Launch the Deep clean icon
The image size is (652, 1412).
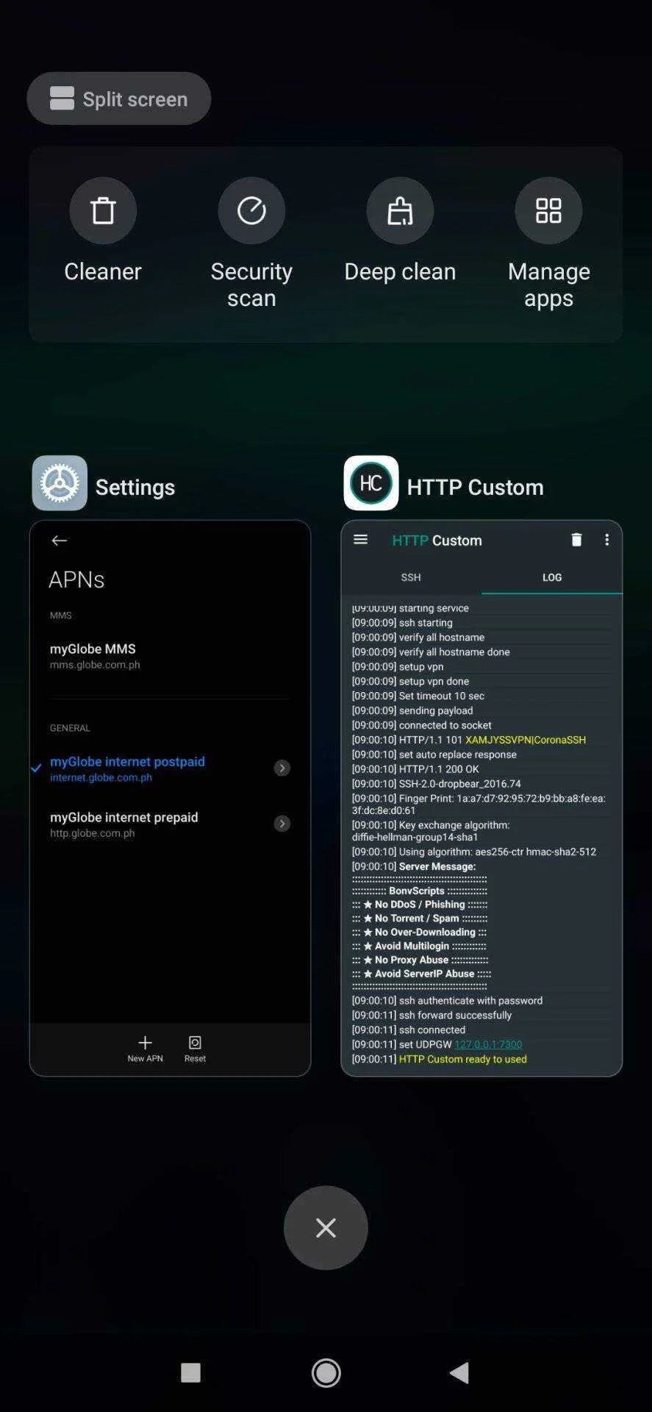coord(400,211)
